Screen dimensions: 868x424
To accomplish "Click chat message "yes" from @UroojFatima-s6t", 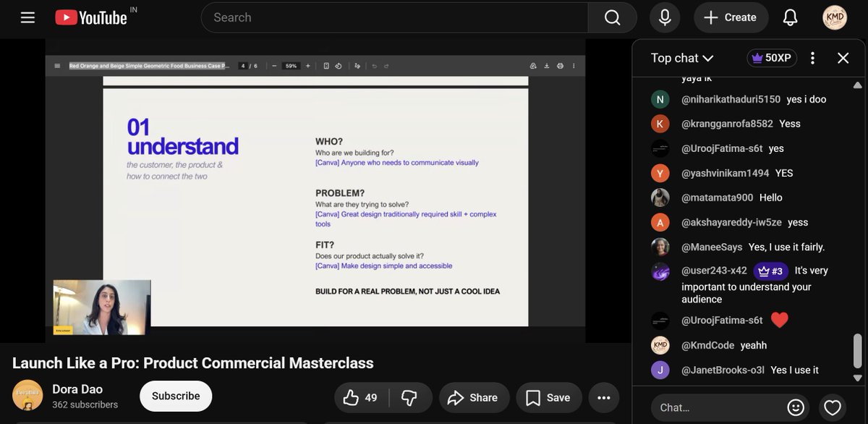I will point(776,148).
